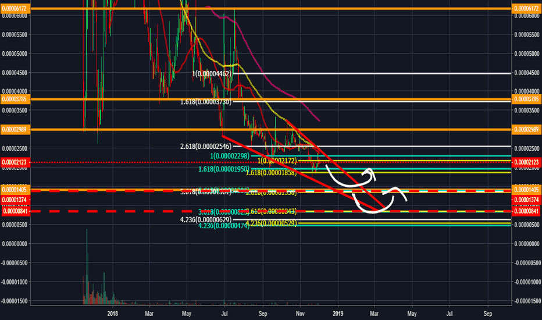Click the orange 0.00001405 label on right axis
This screenshot has width=542, height=320.
(x=526, y=190)
